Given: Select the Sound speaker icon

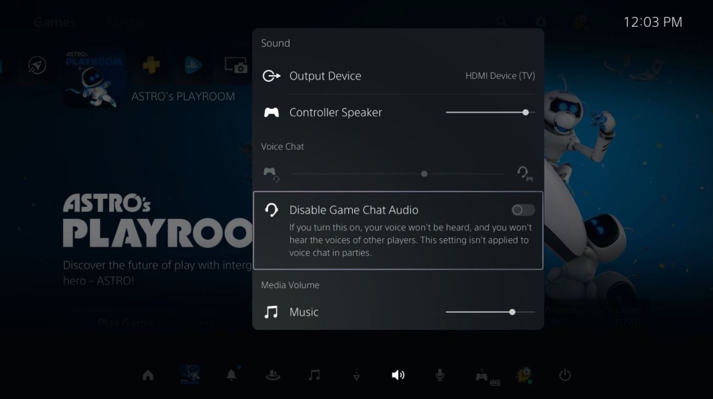Looking at the screenshot, I should 398,375.
